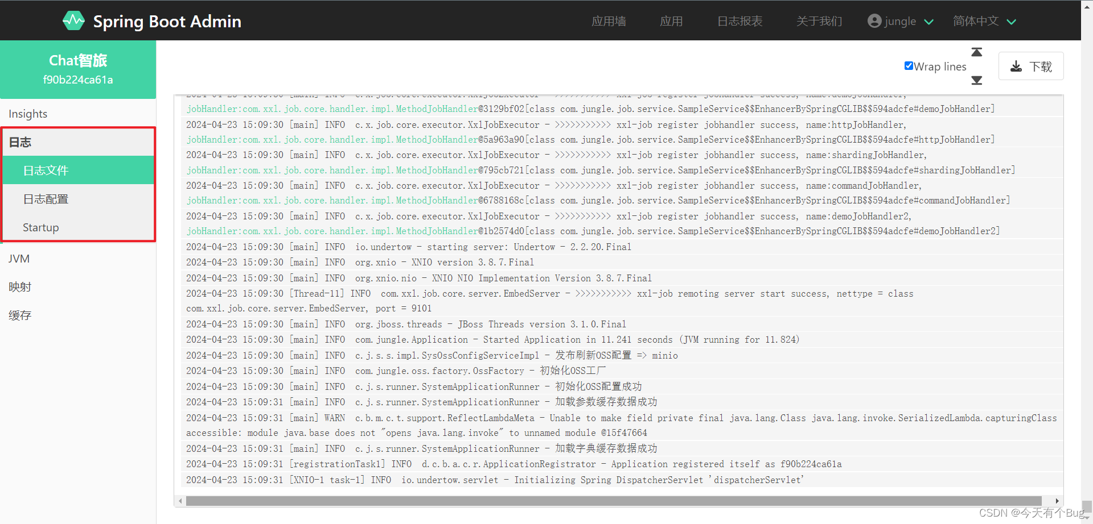Click the scroll-to-top double arrow icon
This screenshot has width=1093, height=524.
pyautogui.click(x=976, y=52)
